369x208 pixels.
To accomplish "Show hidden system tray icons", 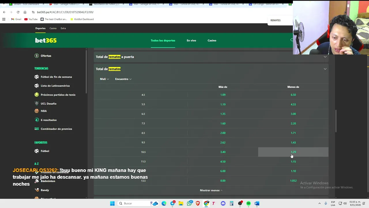I will tap(319, 203).
